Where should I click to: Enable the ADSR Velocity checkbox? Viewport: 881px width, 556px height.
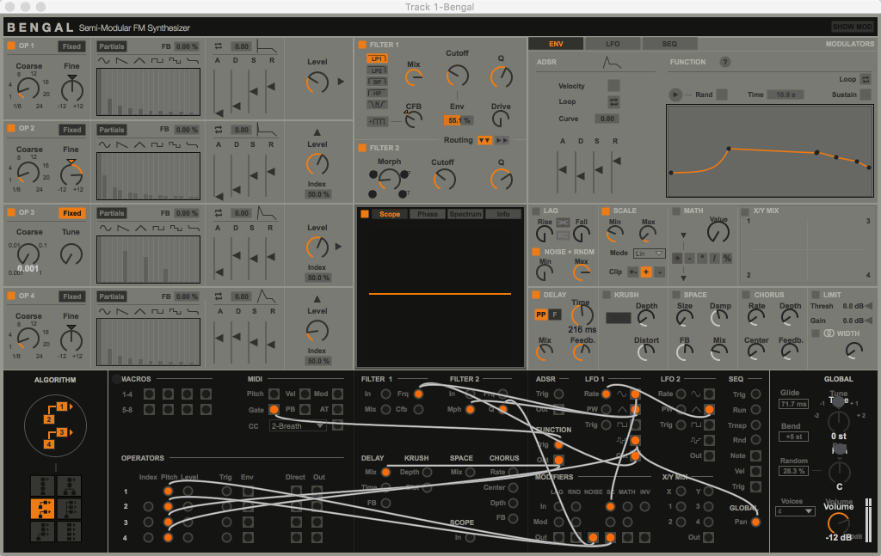pos(613,85)
